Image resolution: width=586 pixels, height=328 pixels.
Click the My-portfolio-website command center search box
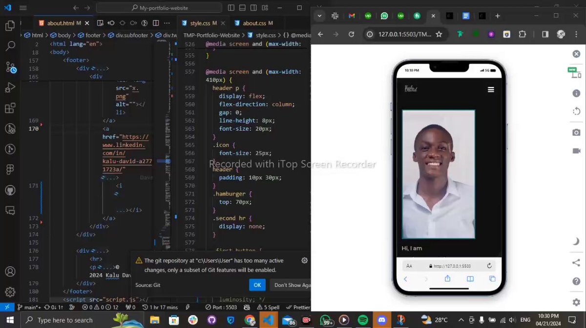tap(159, 8)
